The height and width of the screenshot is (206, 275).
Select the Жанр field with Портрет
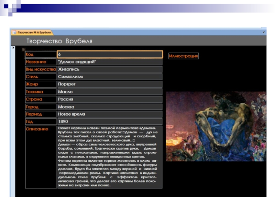(110, 84)
